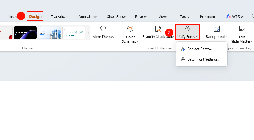Viewport: 254px width, 140px height.
Task: Click the Unify Fonts icon
Action: tap(188, 29)
